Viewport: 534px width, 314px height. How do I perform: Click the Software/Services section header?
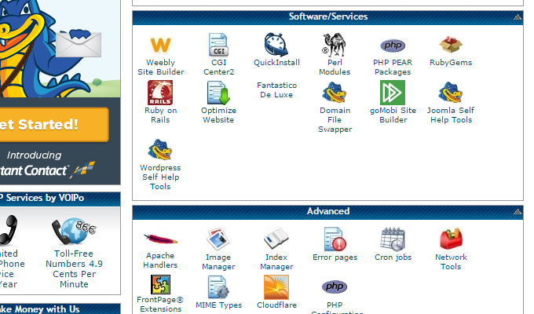pyautogui.click(x=328, y=16)
